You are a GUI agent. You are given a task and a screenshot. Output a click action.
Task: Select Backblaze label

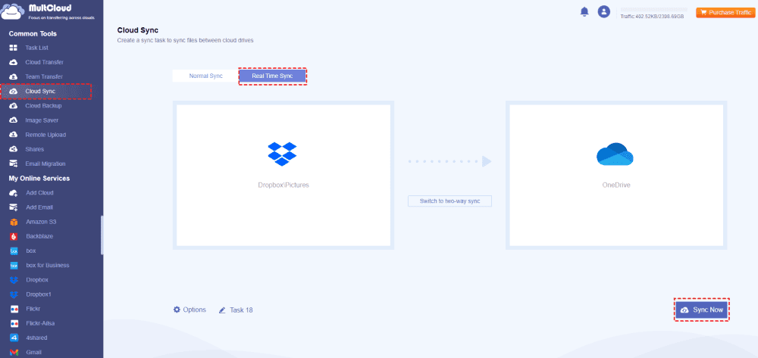click(x=39, y=236)
